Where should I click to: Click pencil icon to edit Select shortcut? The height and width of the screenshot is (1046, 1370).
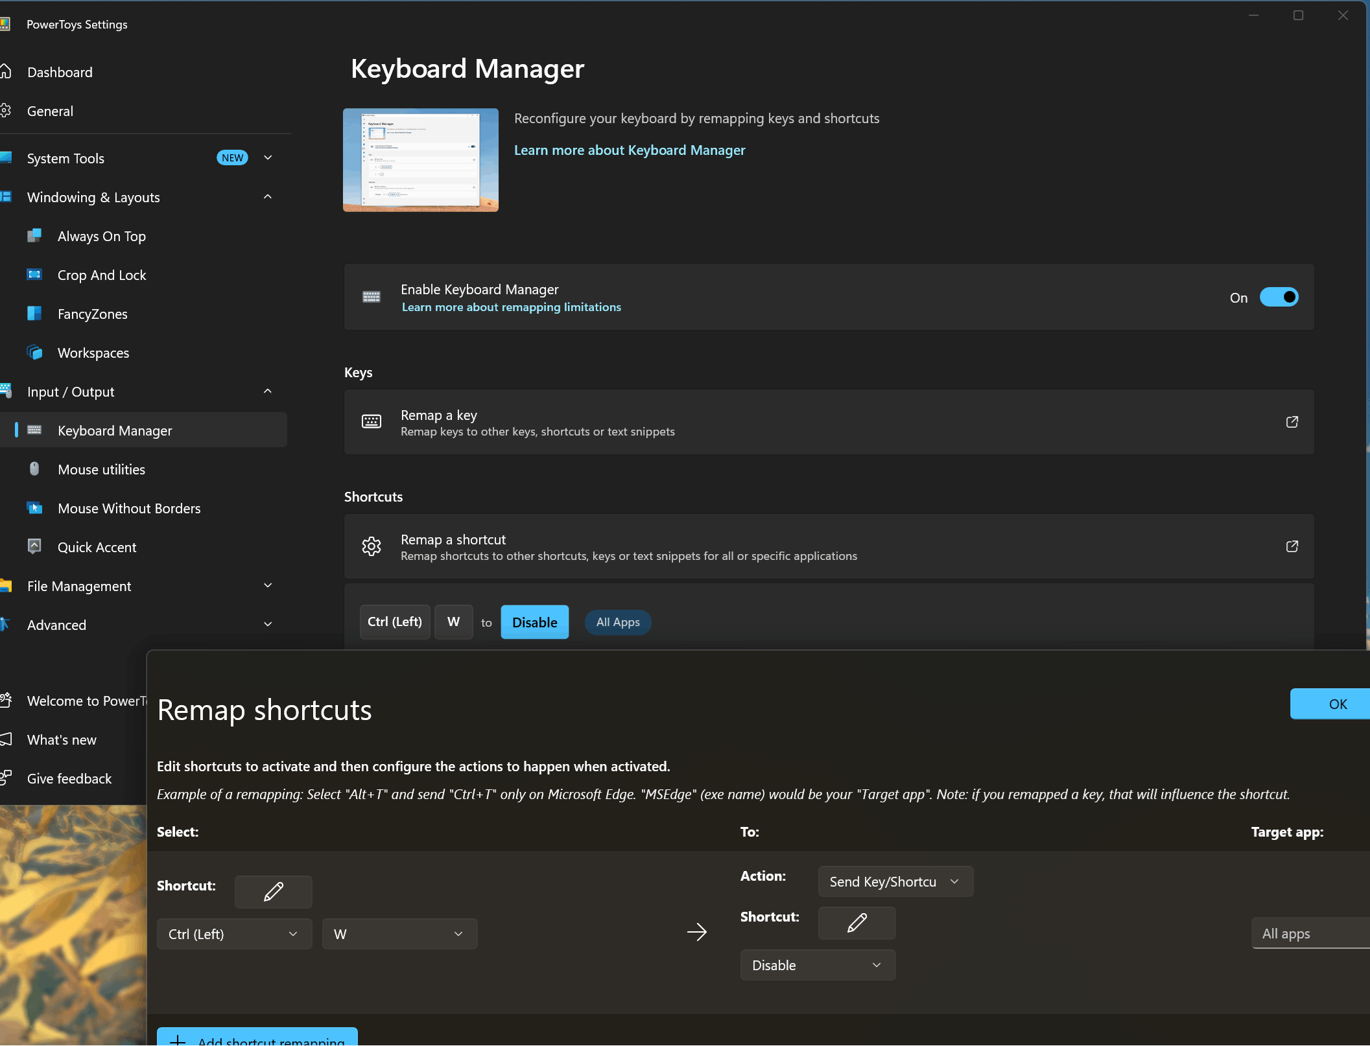[273, 892]
